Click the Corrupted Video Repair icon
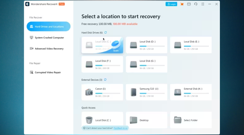The width and height of the screenshot is (244, 135). [x=31, y=72]
